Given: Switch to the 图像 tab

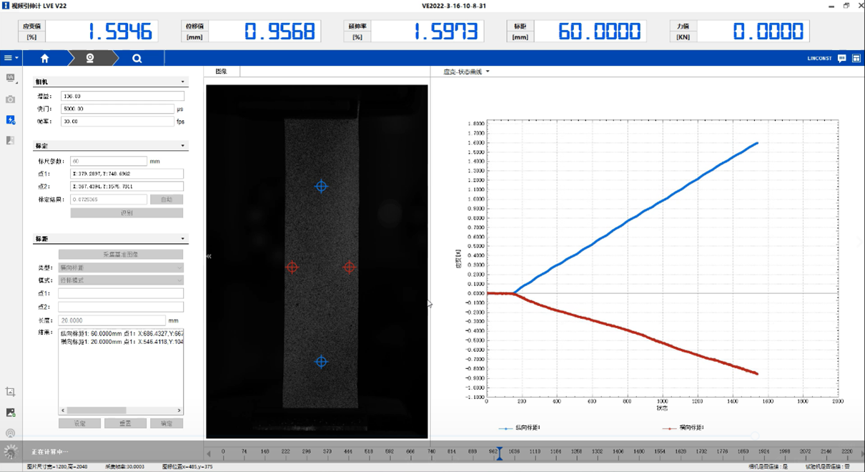Looking at the screenshot, I should [222, 72].
